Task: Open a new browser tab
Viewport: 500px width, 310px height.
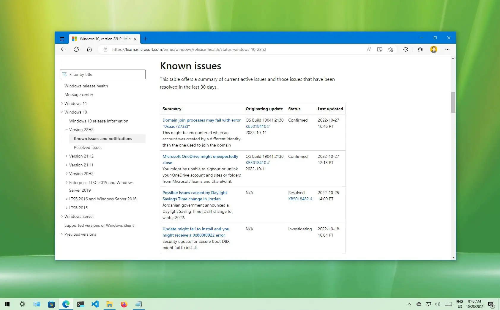Action: (145, 39)
